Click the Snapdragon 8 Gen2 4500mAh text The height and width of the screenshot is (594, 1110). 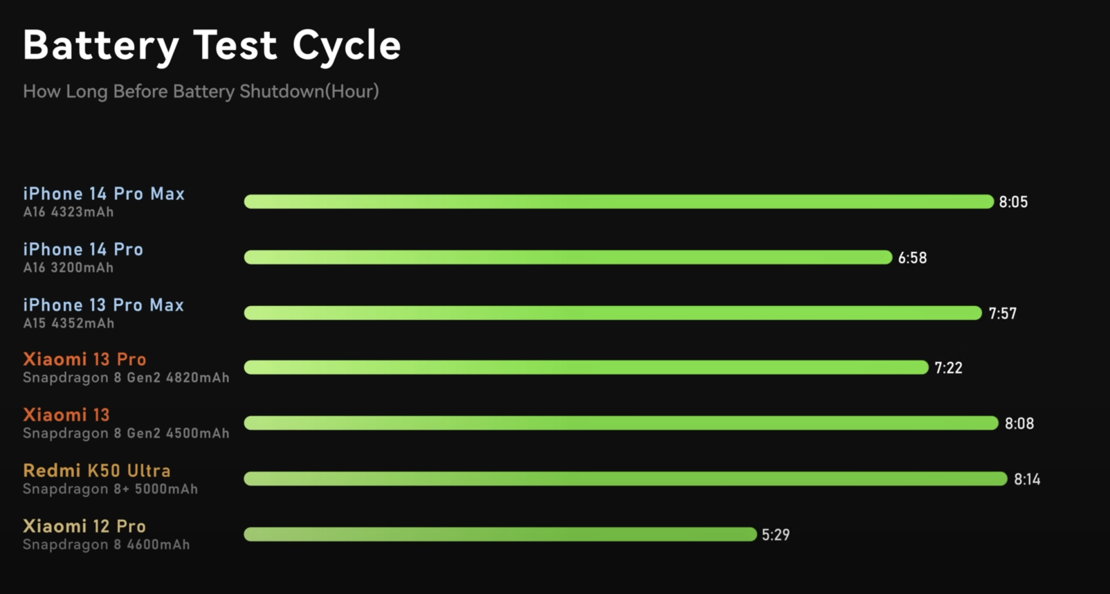pyautogui.click(x=126, y=434)
